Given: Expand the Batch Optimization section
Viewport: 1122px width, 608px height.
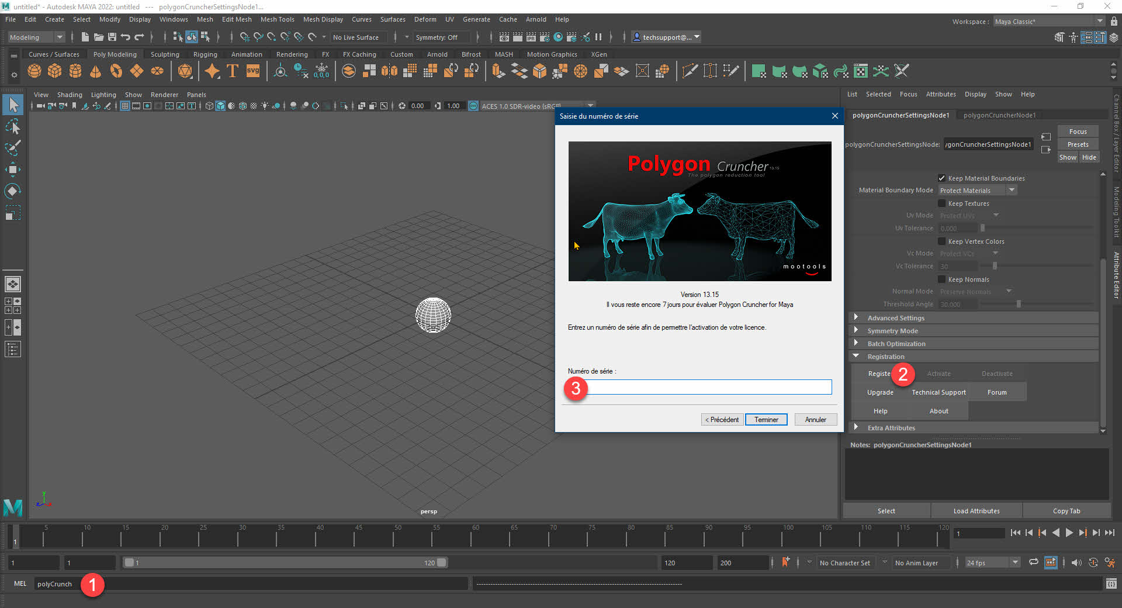Looking at the screenshot, I should pos(974,344).
